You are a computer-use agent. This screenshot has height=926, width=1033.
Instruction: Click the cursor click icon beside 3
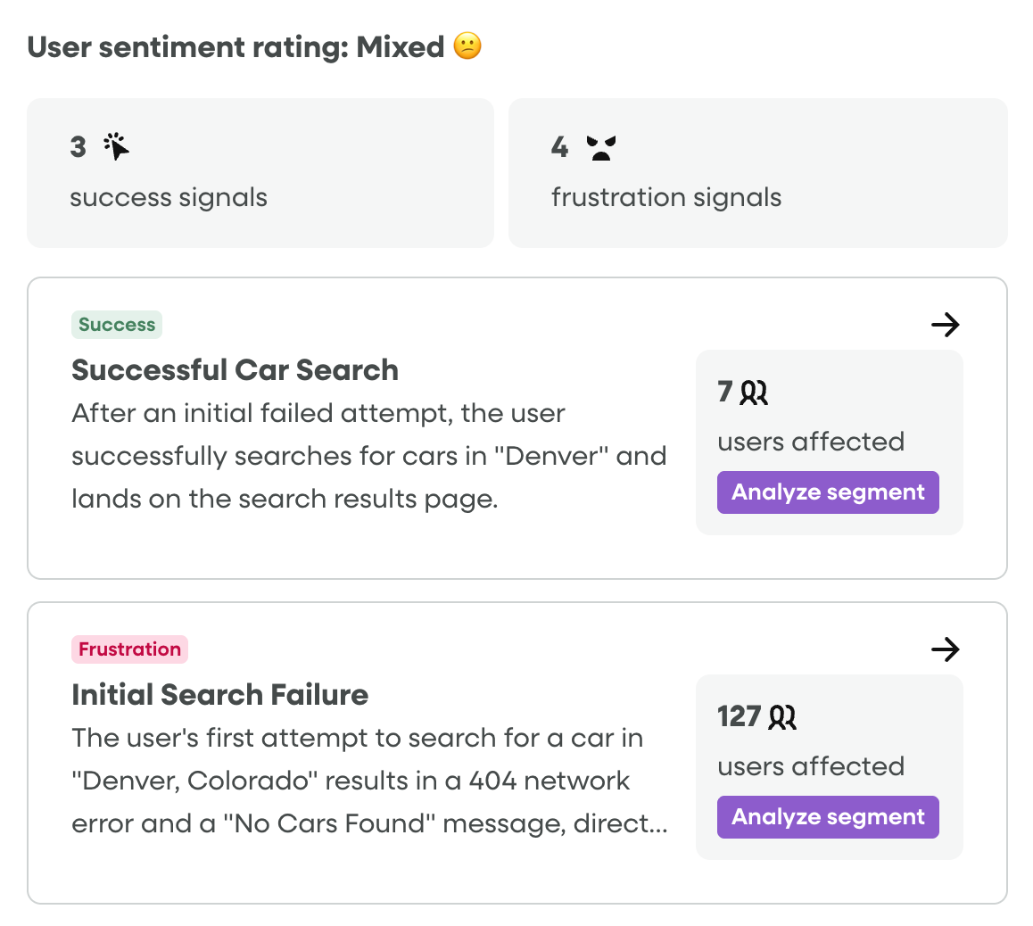coord(117,146)
